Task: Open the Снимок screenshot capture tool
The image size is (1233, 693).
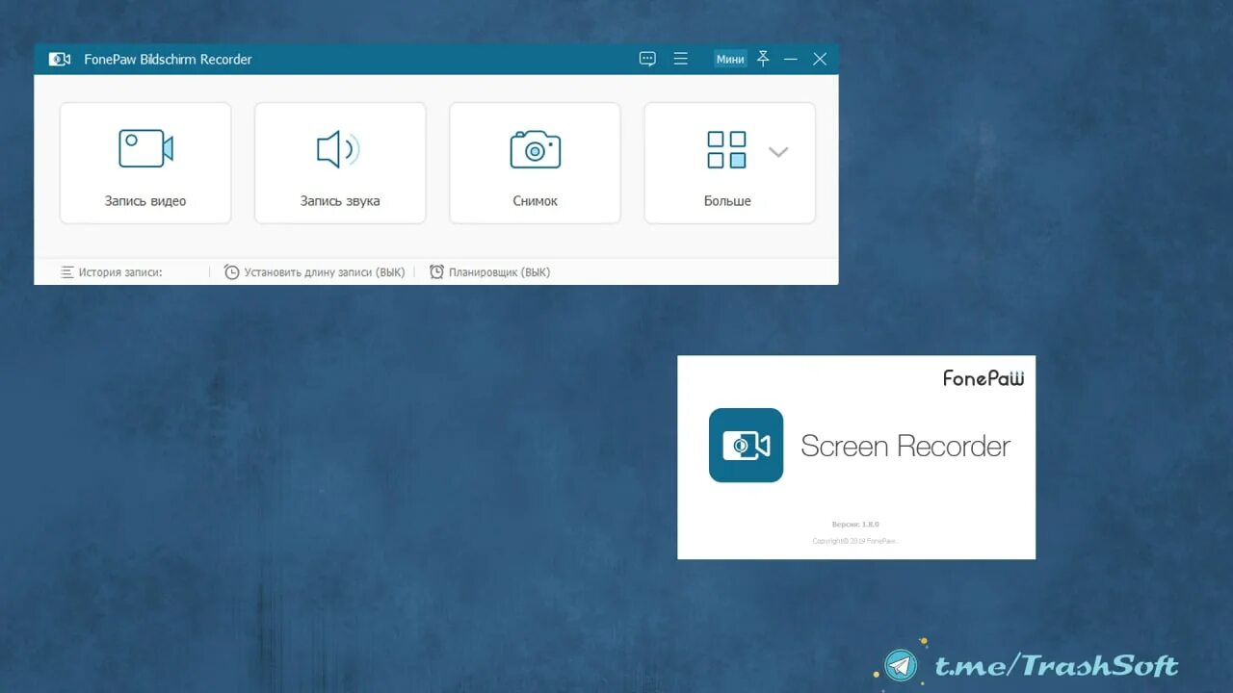Action: pyautogui.click(x=535, y=164)
